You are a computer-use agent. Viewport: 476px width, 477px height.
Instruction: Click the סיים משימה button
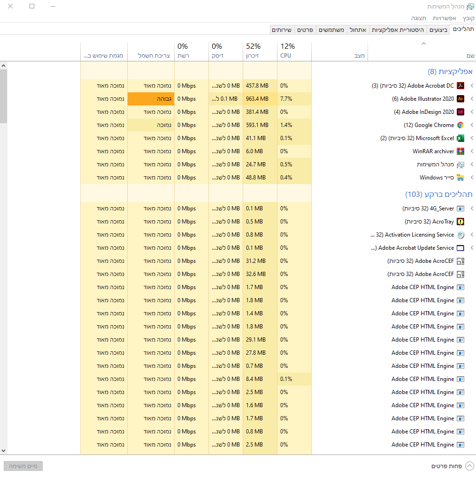(x=23, y=466)
